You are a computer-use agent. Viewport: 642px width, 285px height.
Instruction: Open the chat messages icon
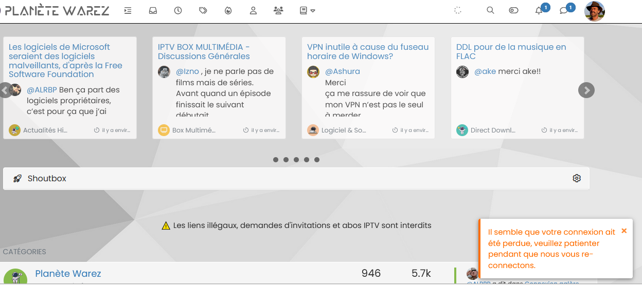(564, 10)
